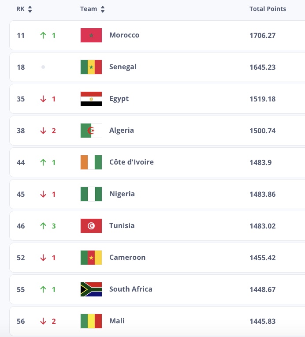Click Mali's total points value 1445.83
This screenshot has height=337, width=305.
(262, 321)
